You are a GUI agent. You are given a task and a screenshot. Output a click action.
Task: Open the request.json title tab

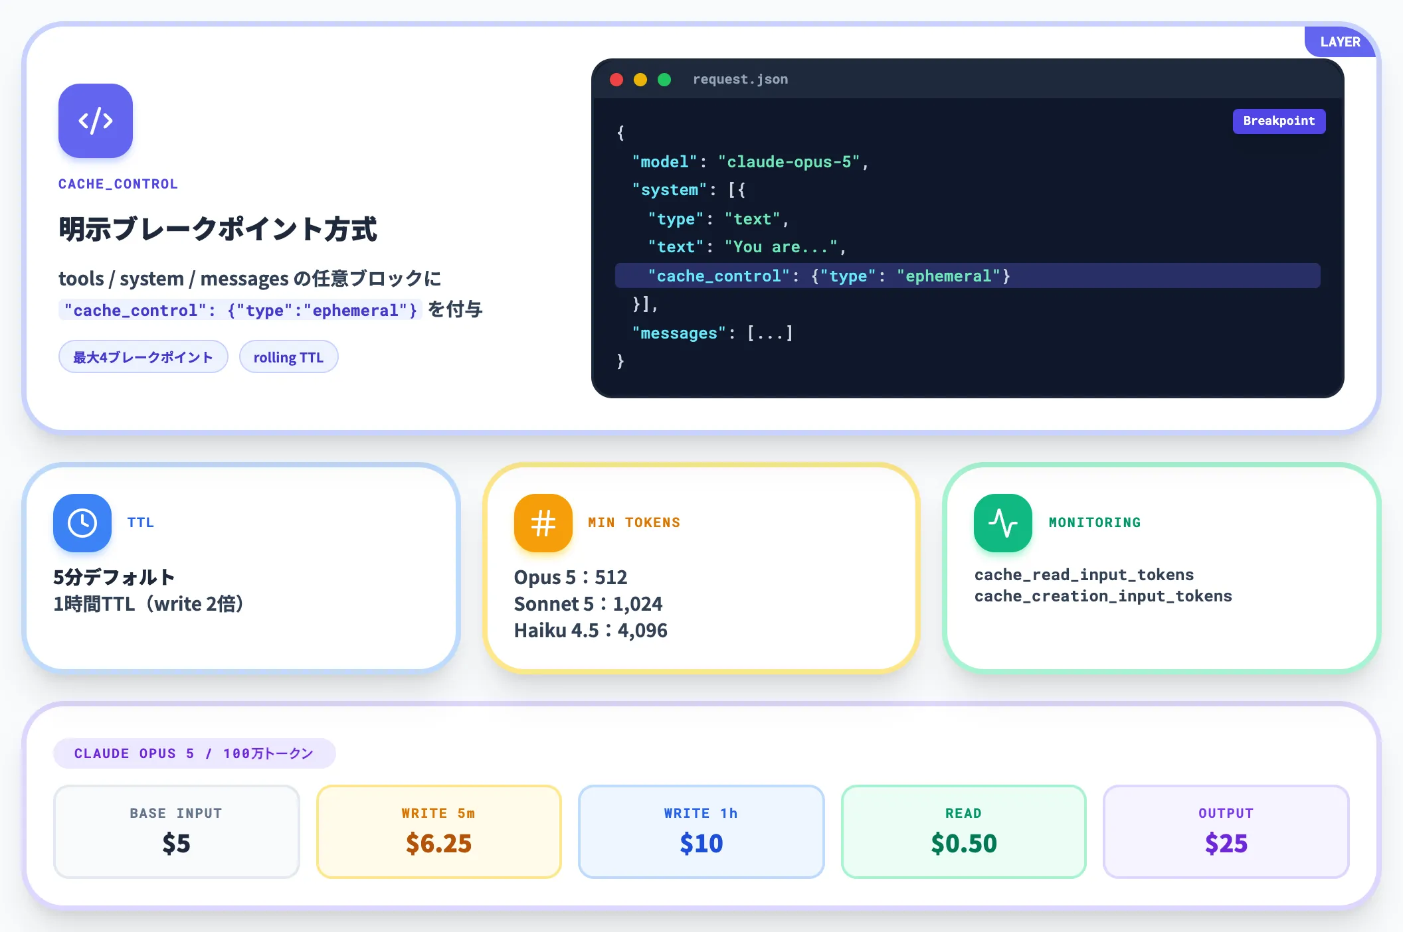(x=741, y=79)
